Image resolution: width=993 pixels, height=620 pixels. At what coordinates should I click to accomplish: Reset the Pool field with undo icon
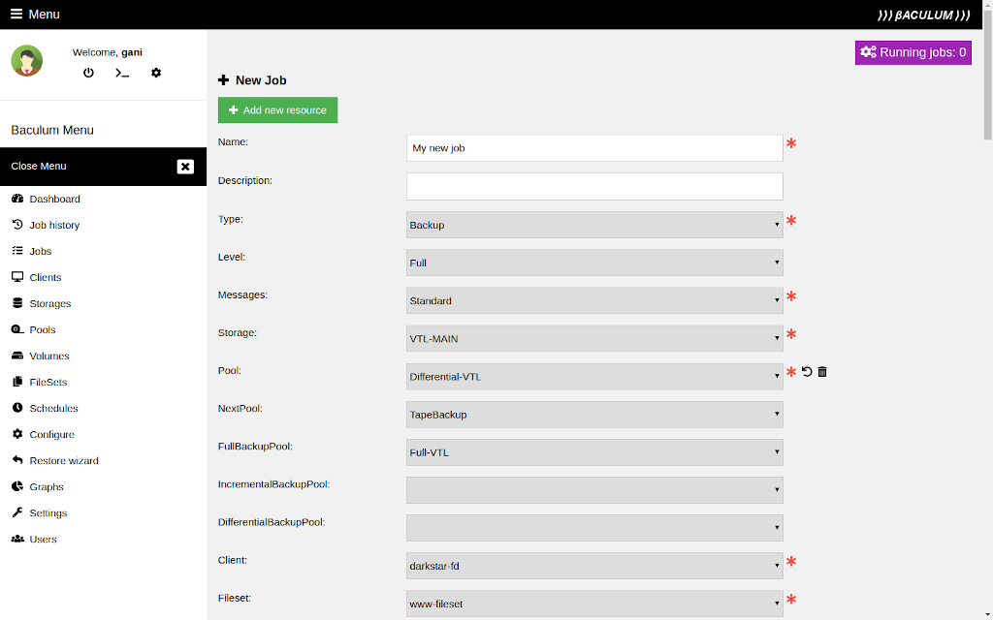(x=807, y=372)
